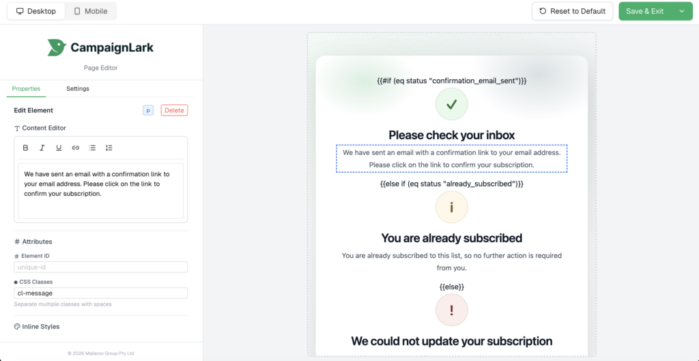
Task: Insert a numbered list
Action: [109, 148]
